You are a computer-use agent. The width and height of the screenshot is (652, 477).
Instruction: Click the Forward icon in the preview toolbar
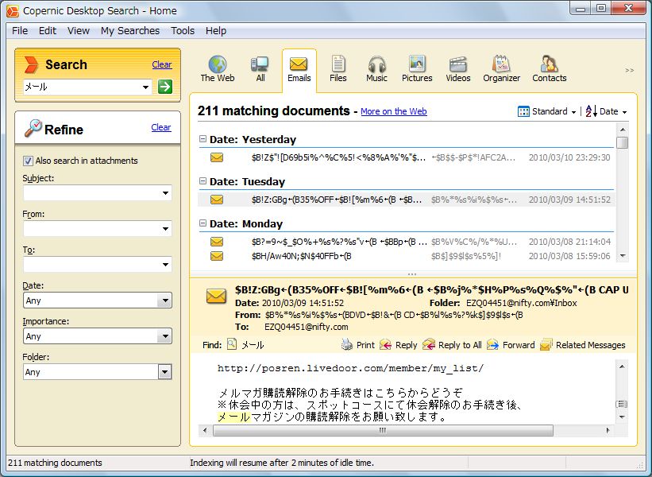tap(492, 345)
